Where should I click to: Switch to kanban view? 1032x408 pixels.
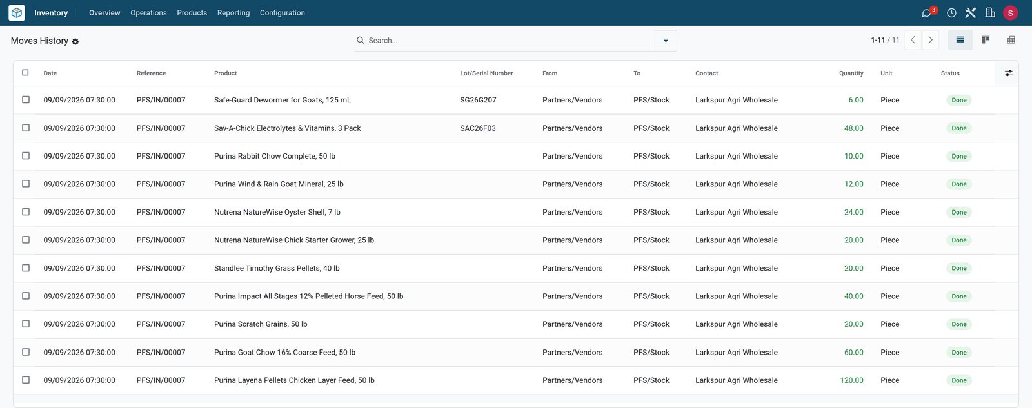pos(986,40)
